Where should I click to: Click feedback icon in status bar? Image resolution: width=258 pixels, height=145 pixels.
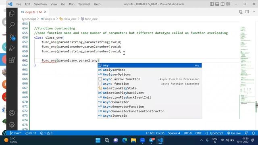pyautogui.click(x=246, y=133)
